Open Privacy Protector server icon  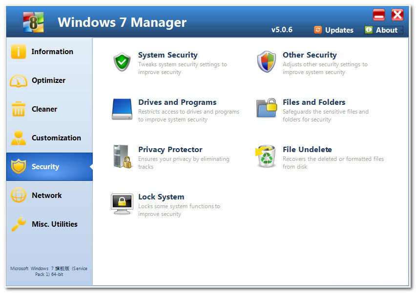122,156
